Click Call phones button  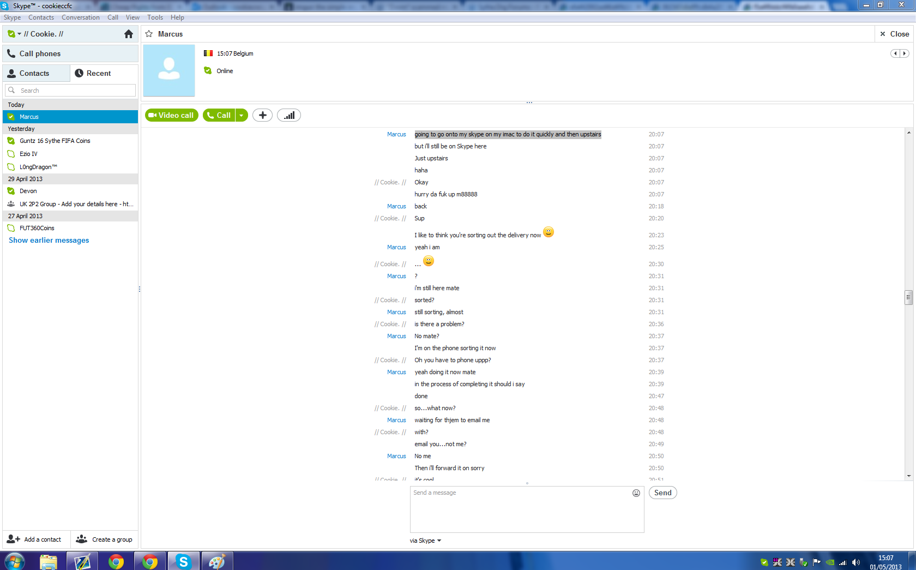pyautogui.click(x=70, y=53)
